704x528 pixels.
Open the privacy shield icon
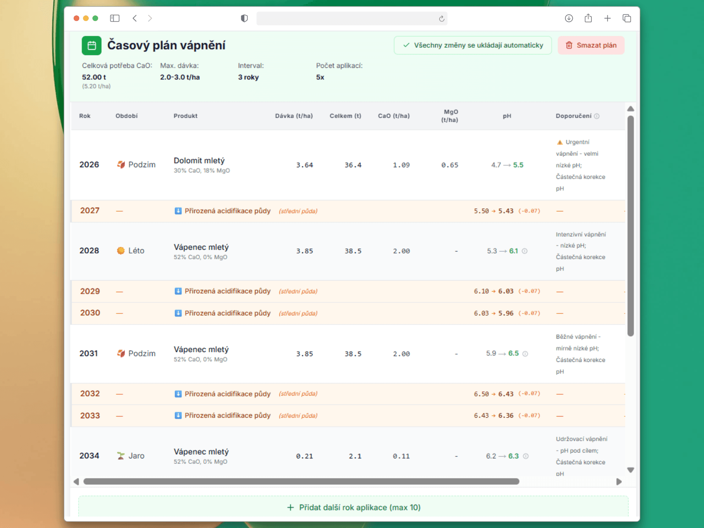click(244, 18)
